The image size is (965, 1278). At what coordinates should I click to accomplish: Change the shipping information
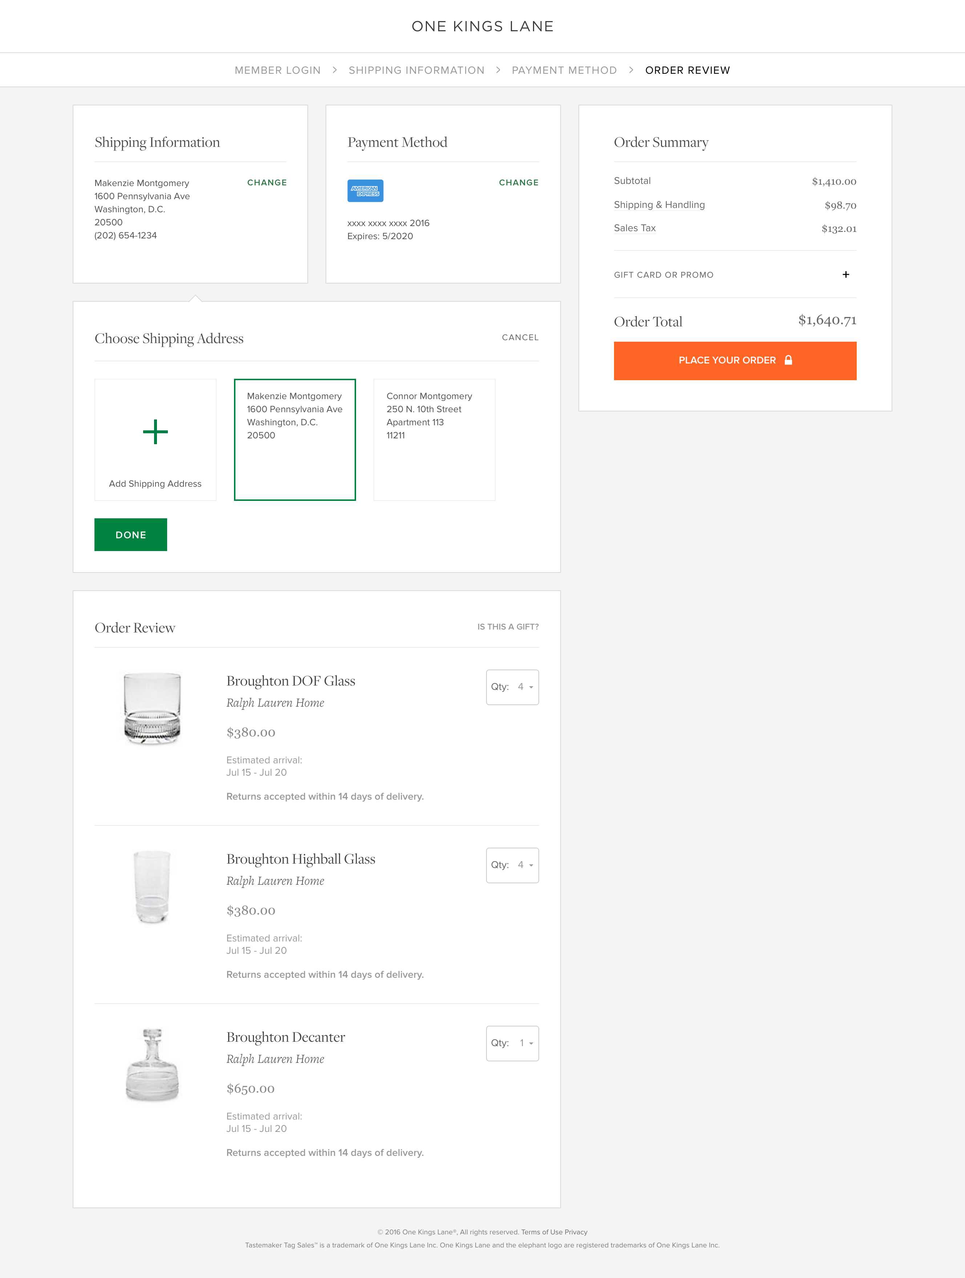coord(267,182)
